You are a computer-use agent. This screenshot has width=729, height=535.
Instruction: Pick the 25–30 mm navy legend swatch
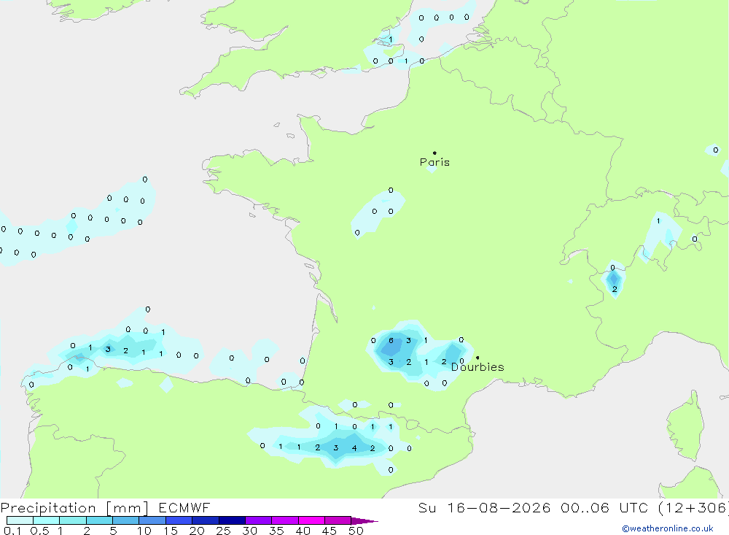click(232, 520)
